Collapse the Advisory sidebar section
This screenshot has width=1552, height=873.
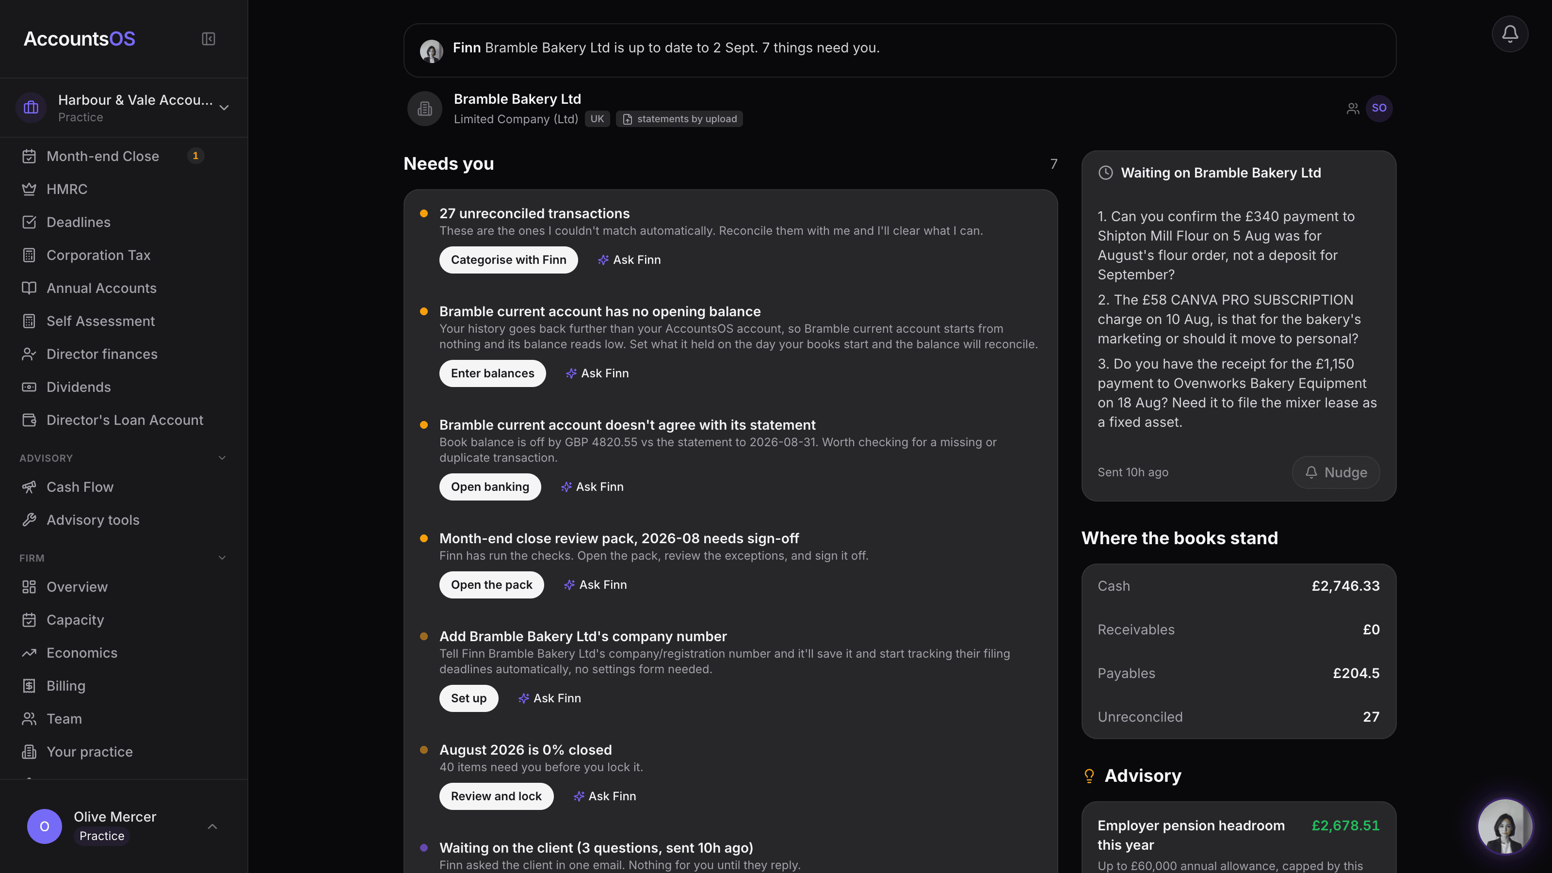tap(222, 458)
